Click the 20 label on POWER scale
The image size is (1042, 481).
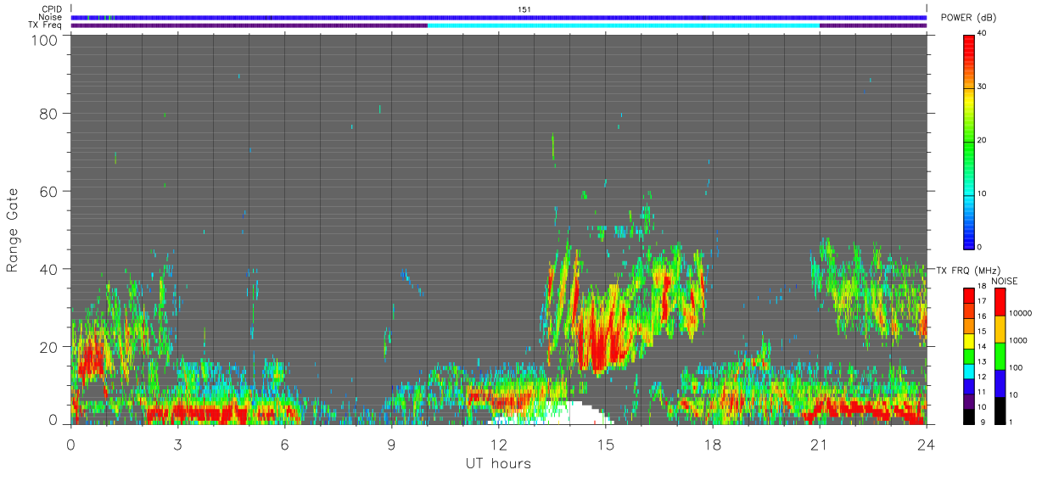pos(983,141)
